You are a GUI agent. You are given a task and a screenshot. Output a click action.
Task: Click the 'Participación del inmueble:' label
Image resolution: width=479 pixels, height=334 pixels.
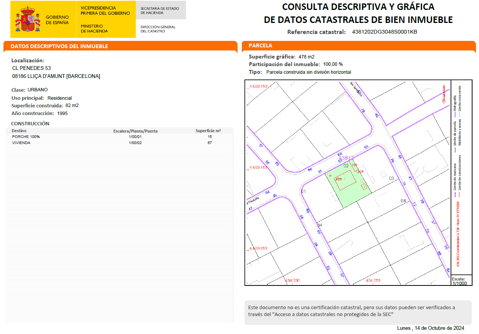(285, 64)
